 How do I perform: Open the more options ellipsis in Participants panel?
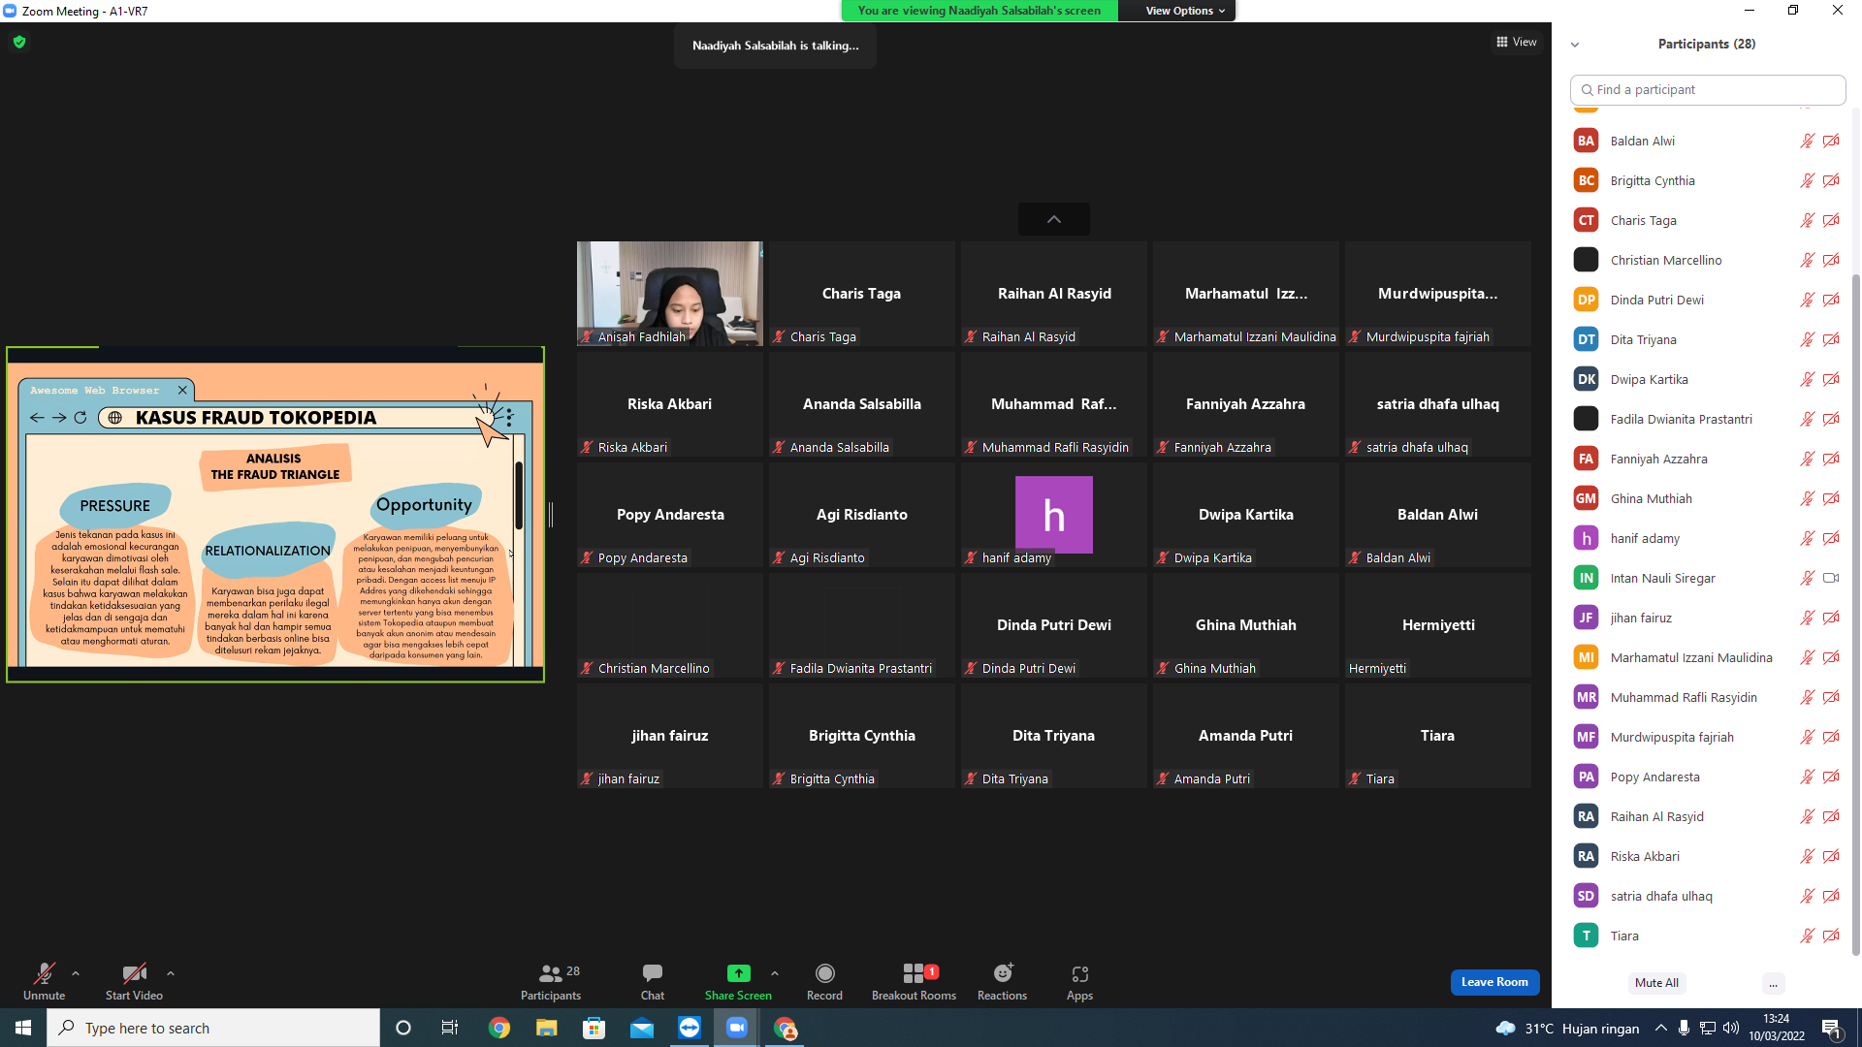coord(1773,983)
